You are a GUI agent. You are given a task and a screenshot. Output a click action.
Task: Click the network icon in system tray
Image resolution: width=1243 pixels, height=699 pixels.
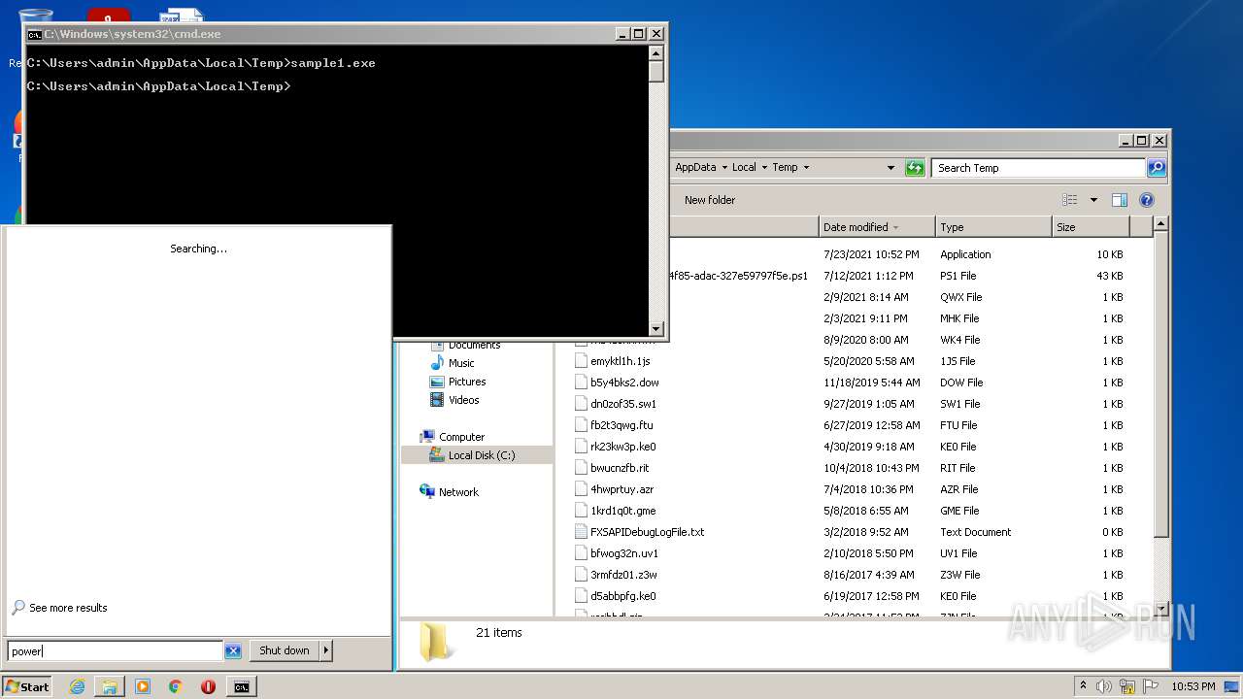click(x=1127, y=686)
